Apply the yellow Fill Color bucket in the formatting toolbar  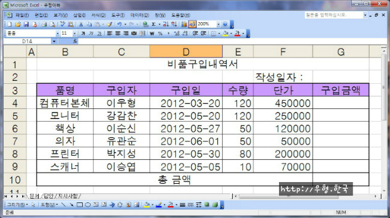pos(226,34)
